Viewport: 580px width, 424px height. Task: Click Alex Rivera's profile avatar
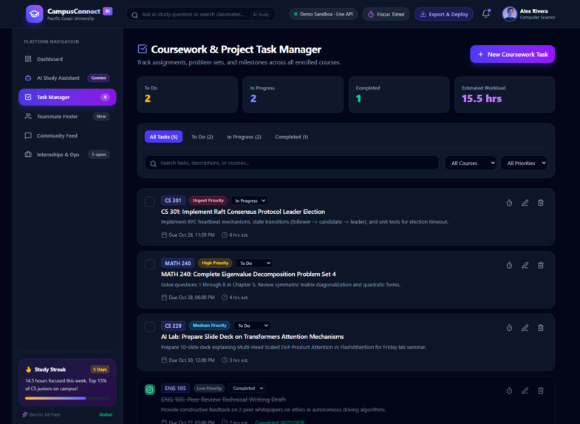509,14
